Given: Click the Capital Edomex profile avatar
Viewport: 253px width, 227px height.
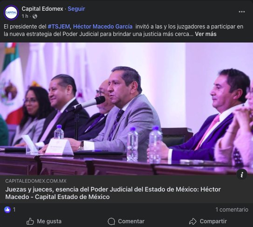Looking at the screenshot, I should pos(11,13).
